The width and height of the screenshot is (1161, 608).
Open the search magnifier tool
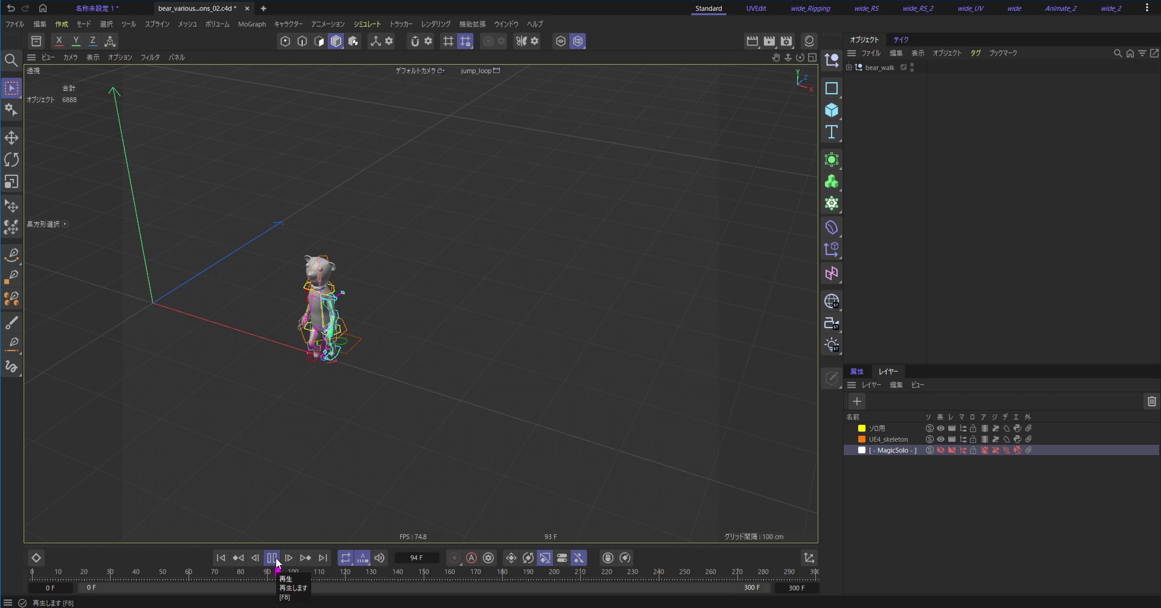(11, 60)
